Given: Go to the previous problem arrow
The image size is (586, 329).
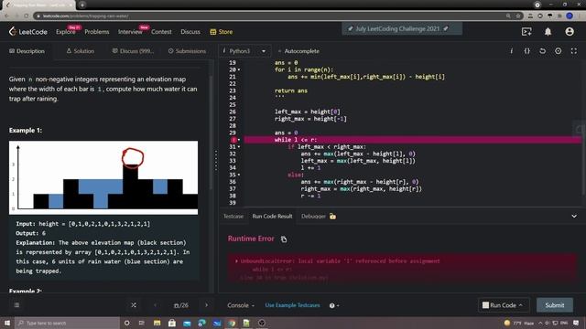Looking at the screenshot, I should (x=155, y=304).
